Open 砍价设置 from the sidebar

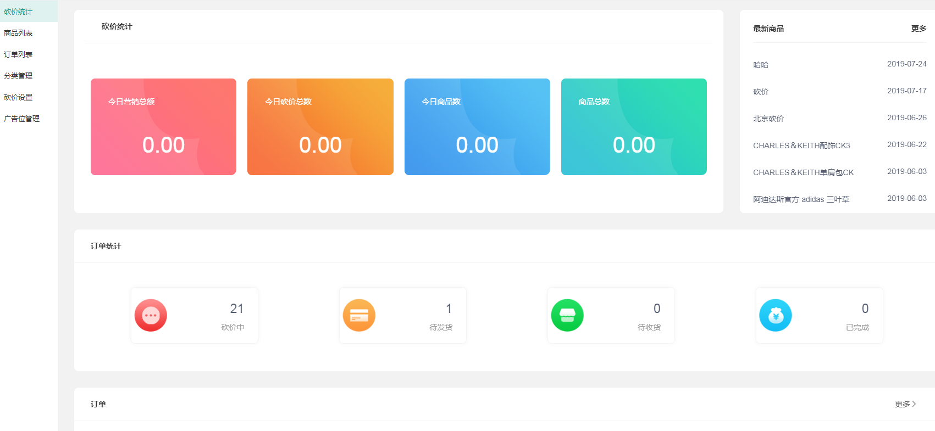coord(29,97)
